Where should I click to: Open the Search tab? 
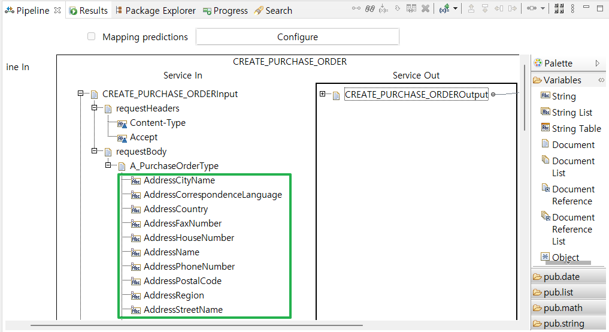pyautogui.click(x=273, y=11)
